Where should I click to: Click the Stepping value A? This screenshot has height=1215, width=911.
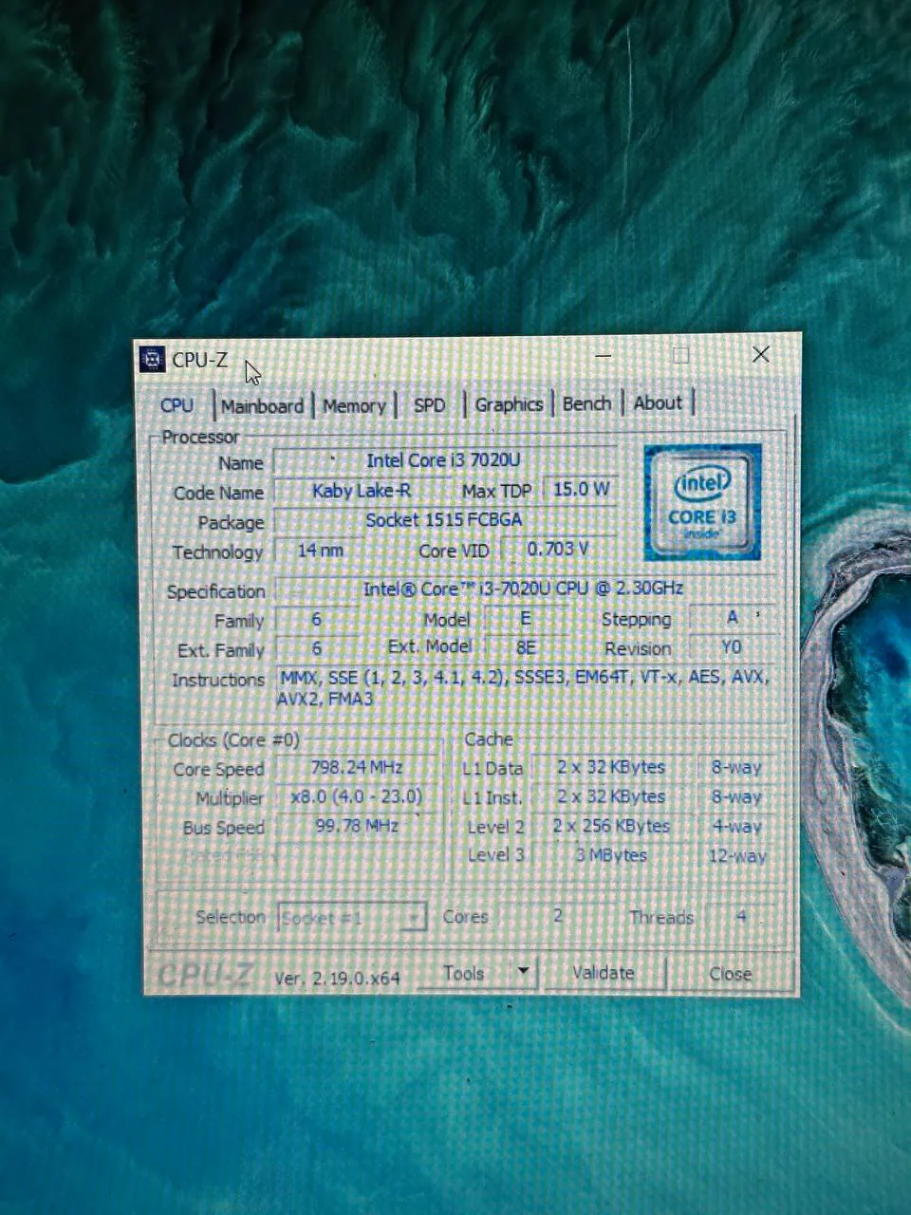pyautogui.click(x=732, y=618)
